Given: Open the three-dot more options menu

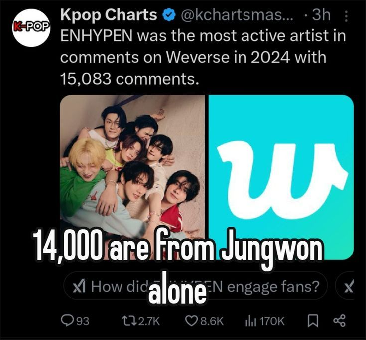Looking at the screenshot, I should point(346,16).
